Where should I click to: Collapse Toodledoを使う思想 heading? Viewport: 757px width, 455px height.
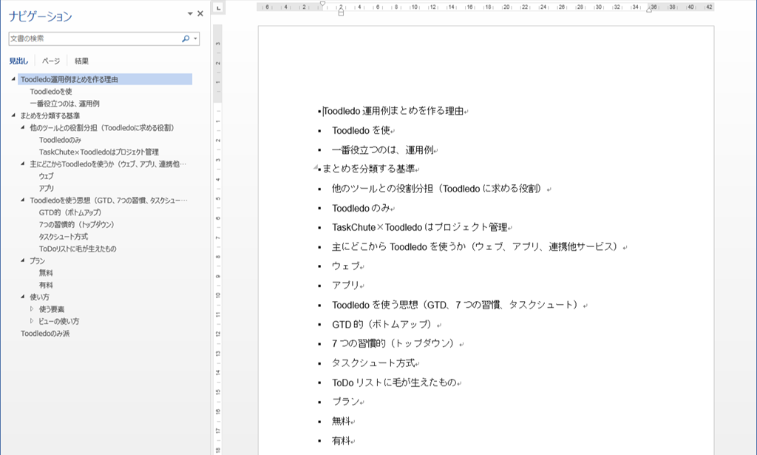(x=22, y=200)
